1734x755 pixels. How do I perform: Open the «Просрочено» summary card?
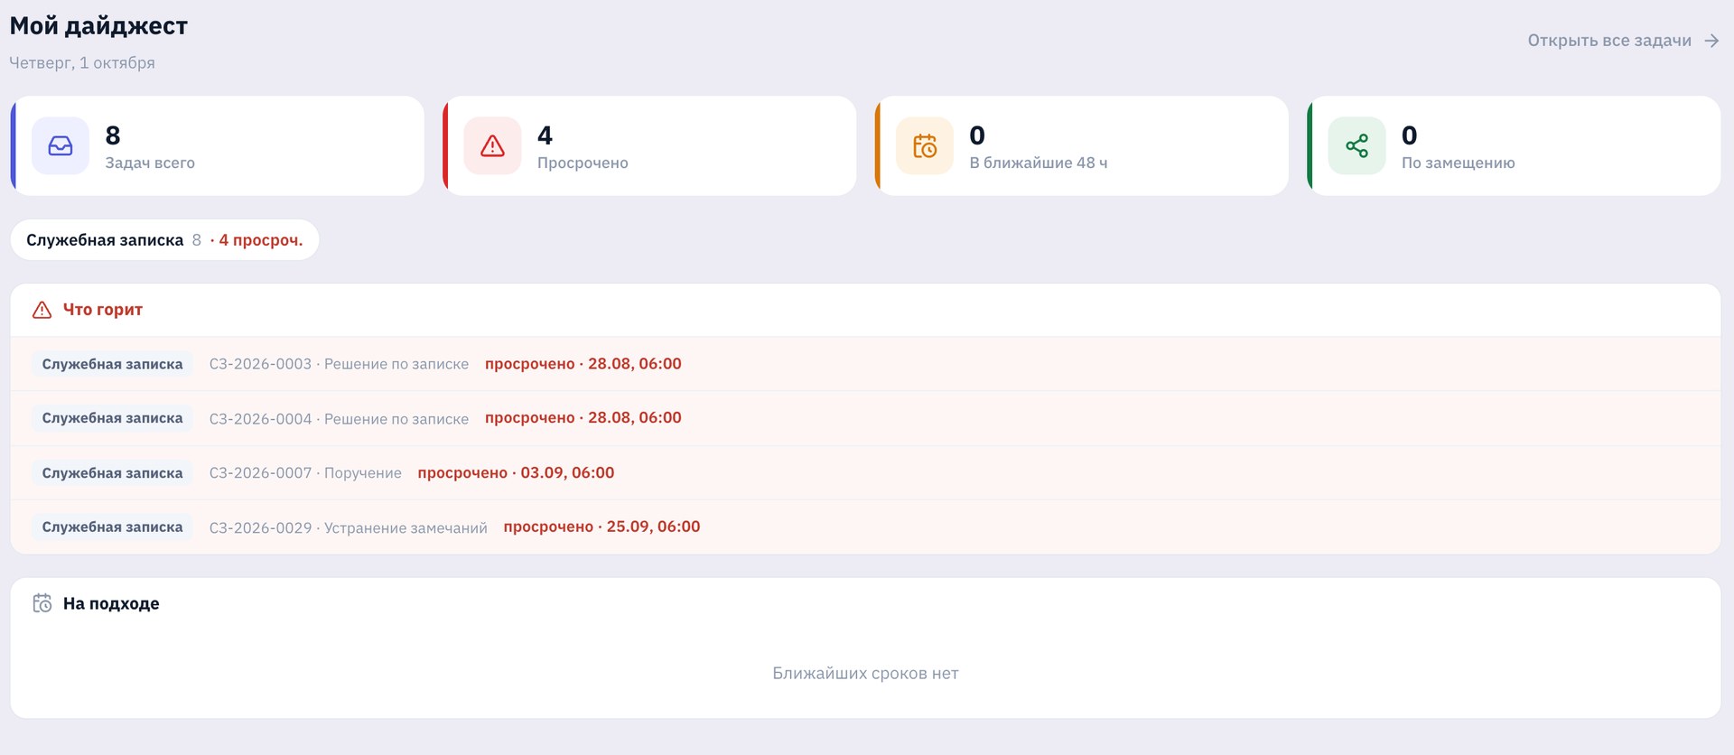point(649,145)
